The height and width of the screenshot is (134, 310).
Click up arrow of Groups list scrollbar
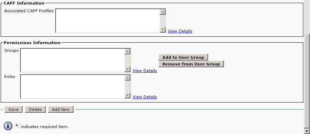click(128, 51)
